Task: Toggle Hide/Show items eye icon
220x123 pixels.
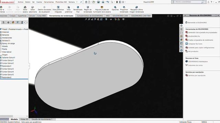Action: tap(111, 19)
